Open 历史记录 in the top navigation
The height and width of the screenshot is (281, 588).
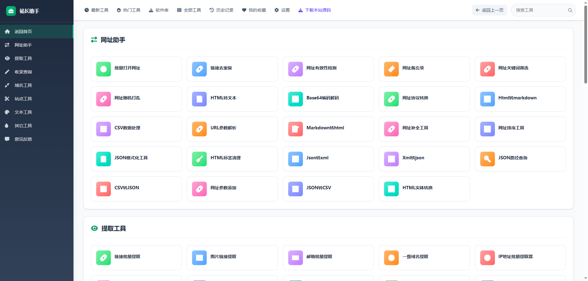[x=221, y=10]
